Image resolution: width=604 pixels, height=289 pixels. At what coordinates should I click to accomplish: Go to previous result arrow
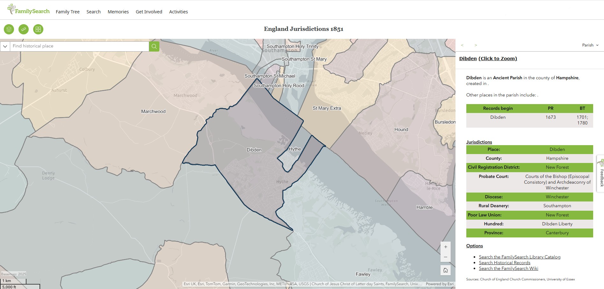tap(462, 45)
